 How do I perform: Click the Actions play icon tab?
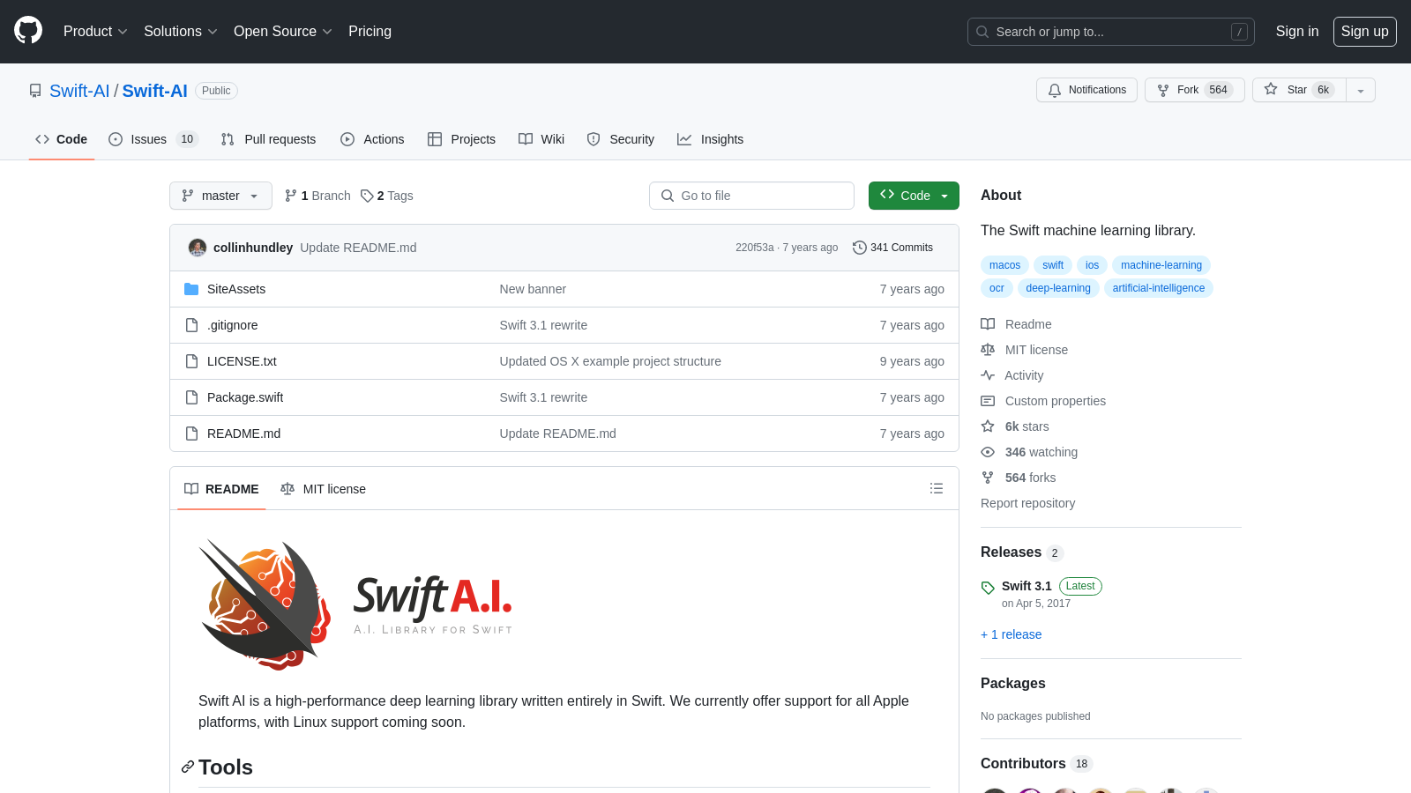click(x=347, y=139)
